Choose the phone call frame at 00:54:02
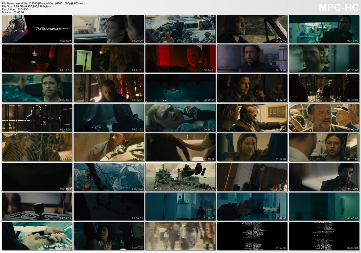361x253 pixels. 180,118
